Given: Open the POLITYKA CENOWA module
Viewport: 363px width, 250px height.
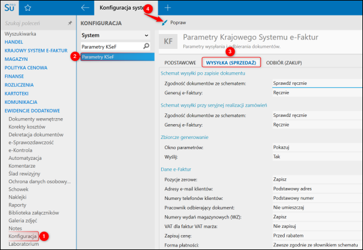Looking at the screenshot, I should (x=26, y=68).
